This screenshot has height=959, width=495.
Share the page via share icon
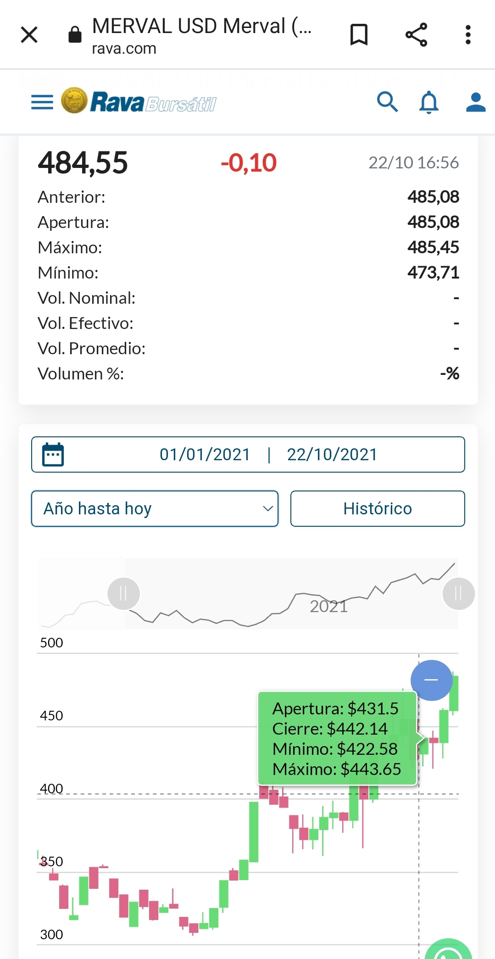(416, 35)
